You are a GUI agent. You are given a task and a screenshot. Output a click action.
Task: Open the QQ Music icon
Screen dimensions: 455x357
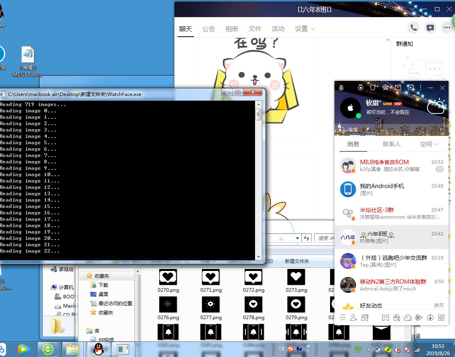coord(430,318)
